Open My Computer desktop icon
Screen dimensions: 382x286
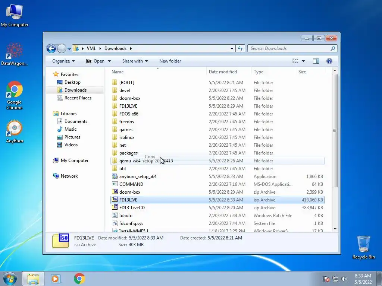coord(15,15)
